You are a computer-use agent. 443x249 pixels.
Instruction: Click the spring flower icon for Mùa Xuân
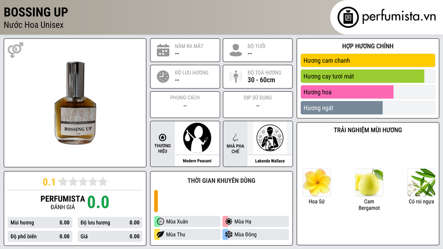coord(161,222)
